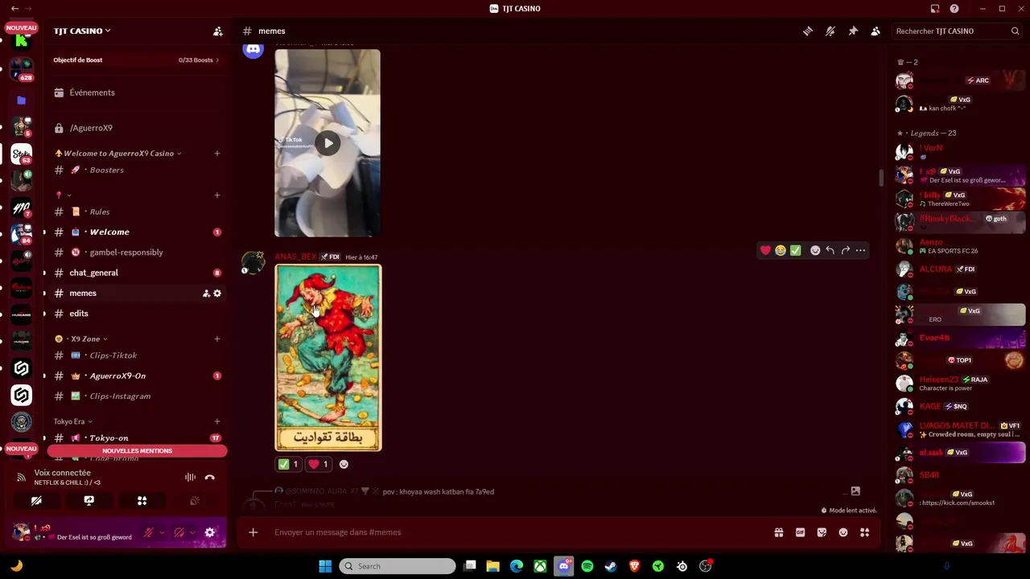The height and width of the screenshot is (579, 1030).
Task: Open the Welcome channel
Action: (x=136, y=232)
